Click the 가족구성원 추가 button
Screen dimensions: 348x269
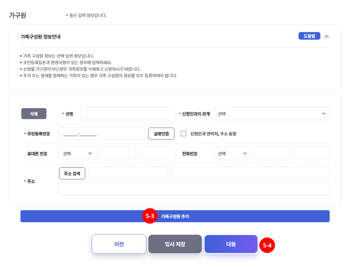click(x=175, y=216)
